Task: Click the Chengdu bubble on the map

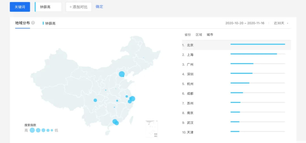Action: click(x=95, y=100)
